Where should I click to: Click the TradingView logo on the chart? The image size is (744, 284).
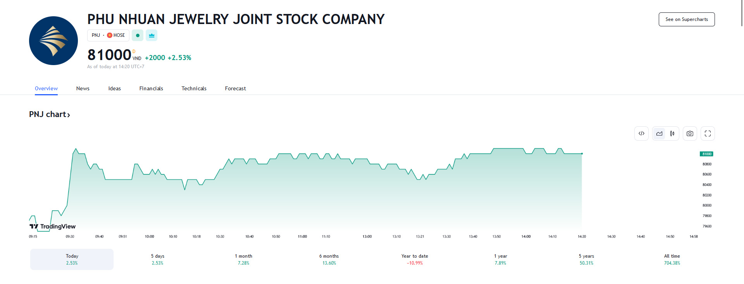(52, 226)
